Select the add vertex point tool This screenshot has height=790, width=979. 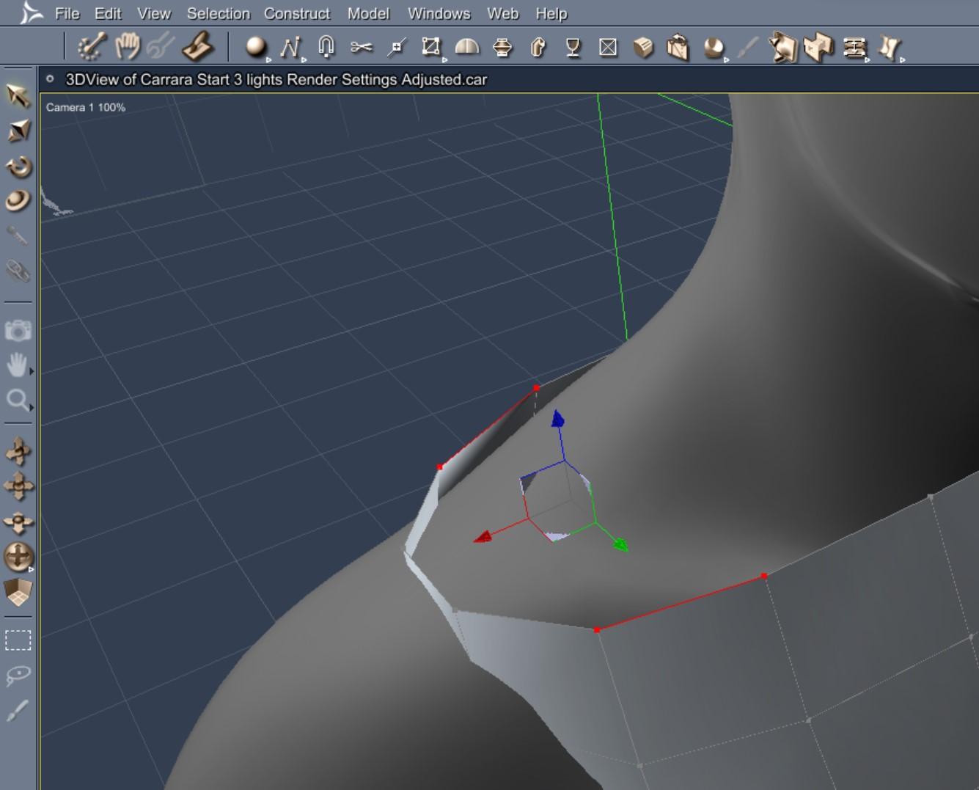coord(397,48)
